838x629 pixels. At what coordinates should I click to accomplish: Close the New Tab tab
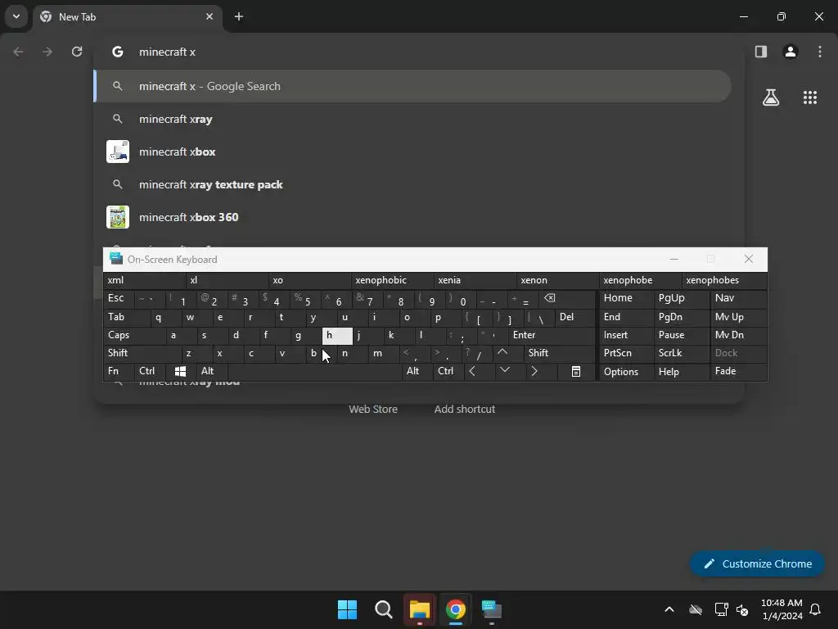(x=209, y=16)
